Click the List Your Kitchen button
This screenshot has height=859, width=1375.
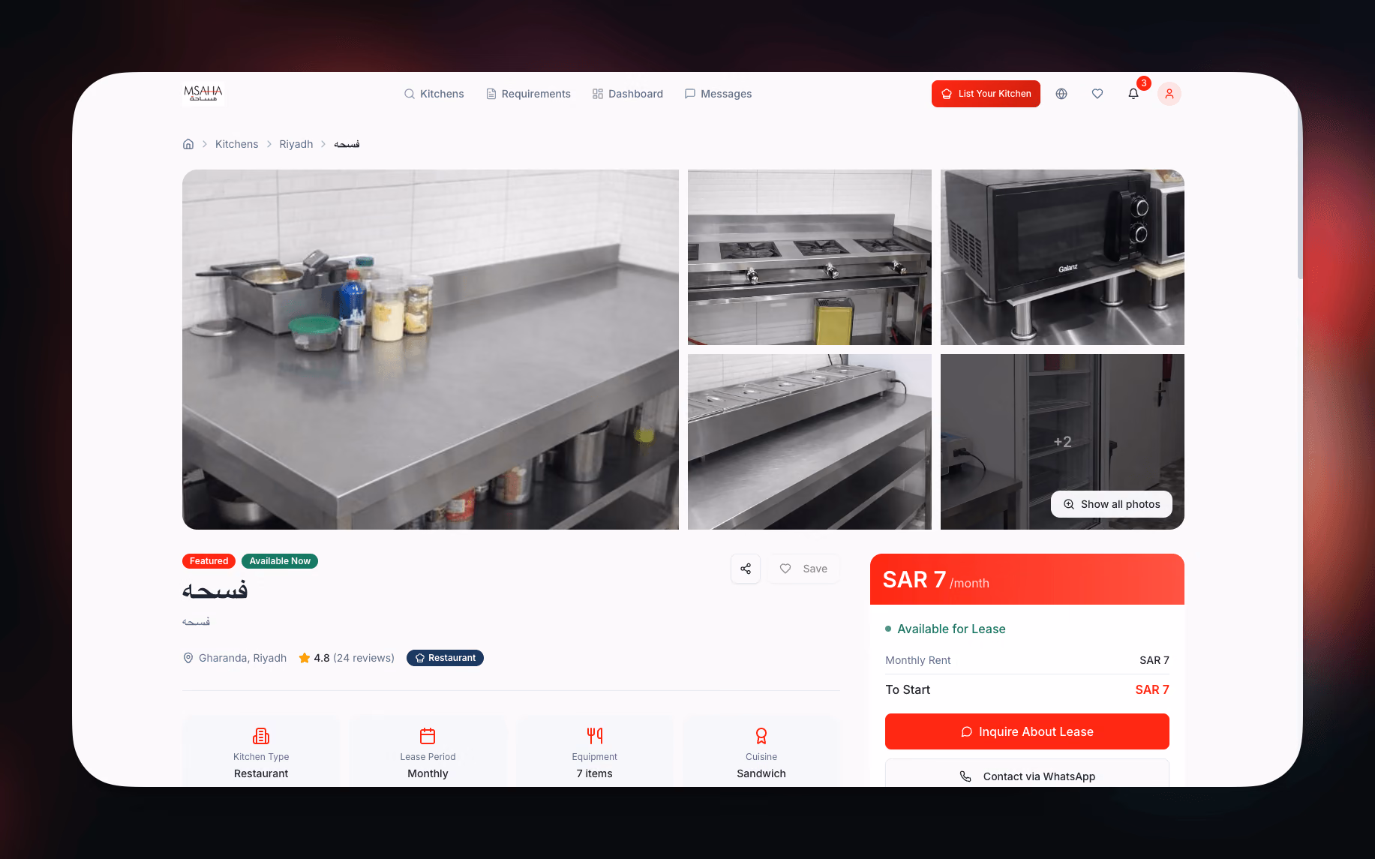[986, 94]
